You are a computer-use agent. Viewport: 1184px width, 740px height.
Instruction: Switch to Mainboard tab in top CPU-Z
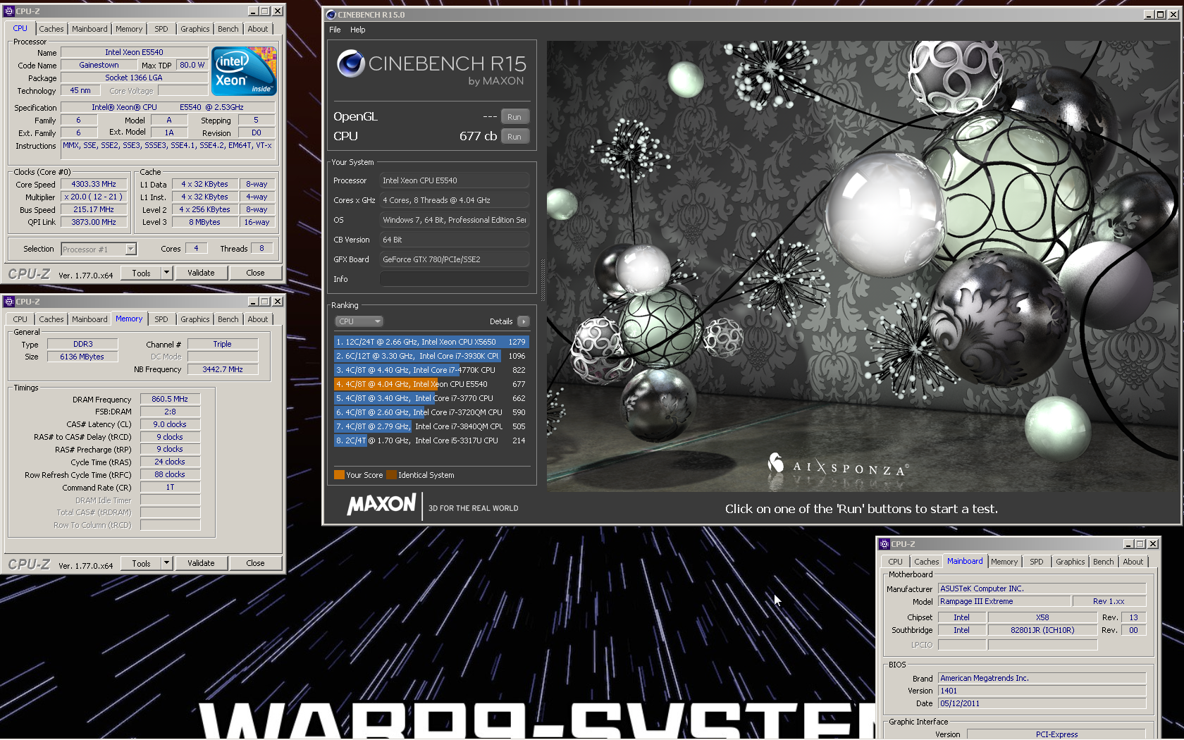(x=90, y=29)
